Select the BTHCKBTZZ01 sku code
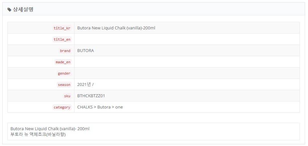308x146 pixels. coord(91,96)
